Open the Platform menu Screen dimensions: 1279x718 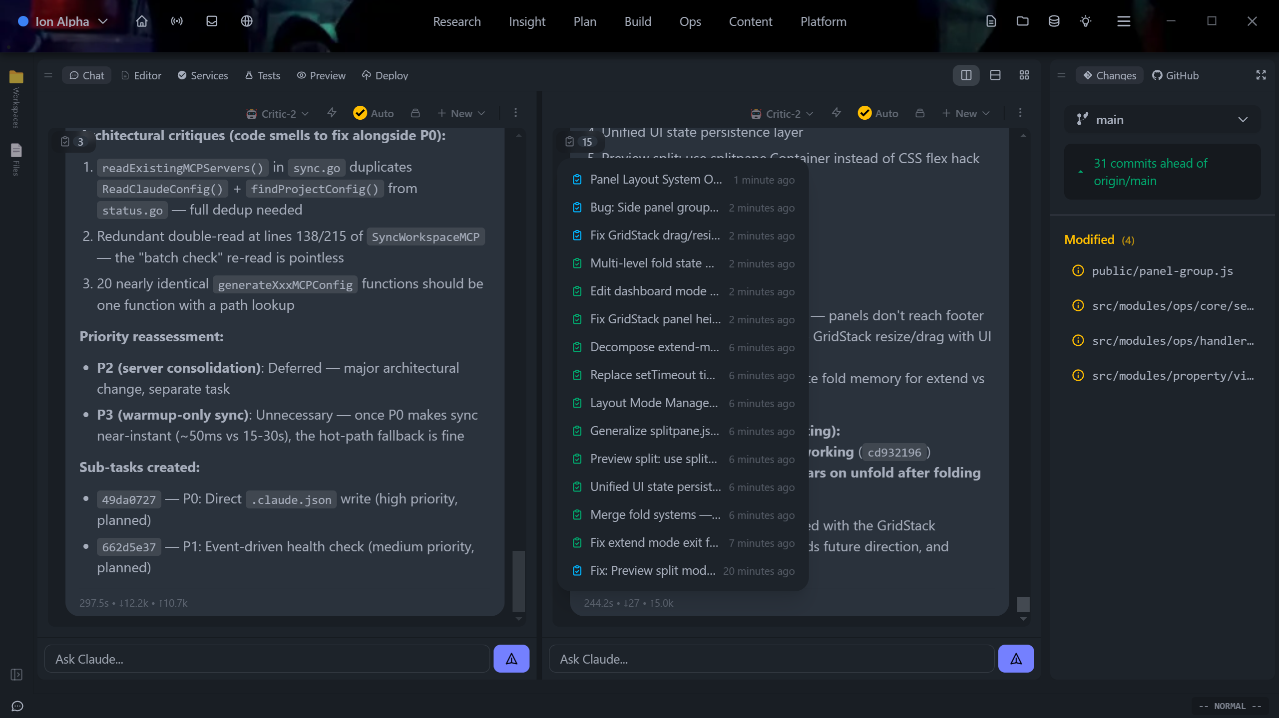click(x=823, y=21)
